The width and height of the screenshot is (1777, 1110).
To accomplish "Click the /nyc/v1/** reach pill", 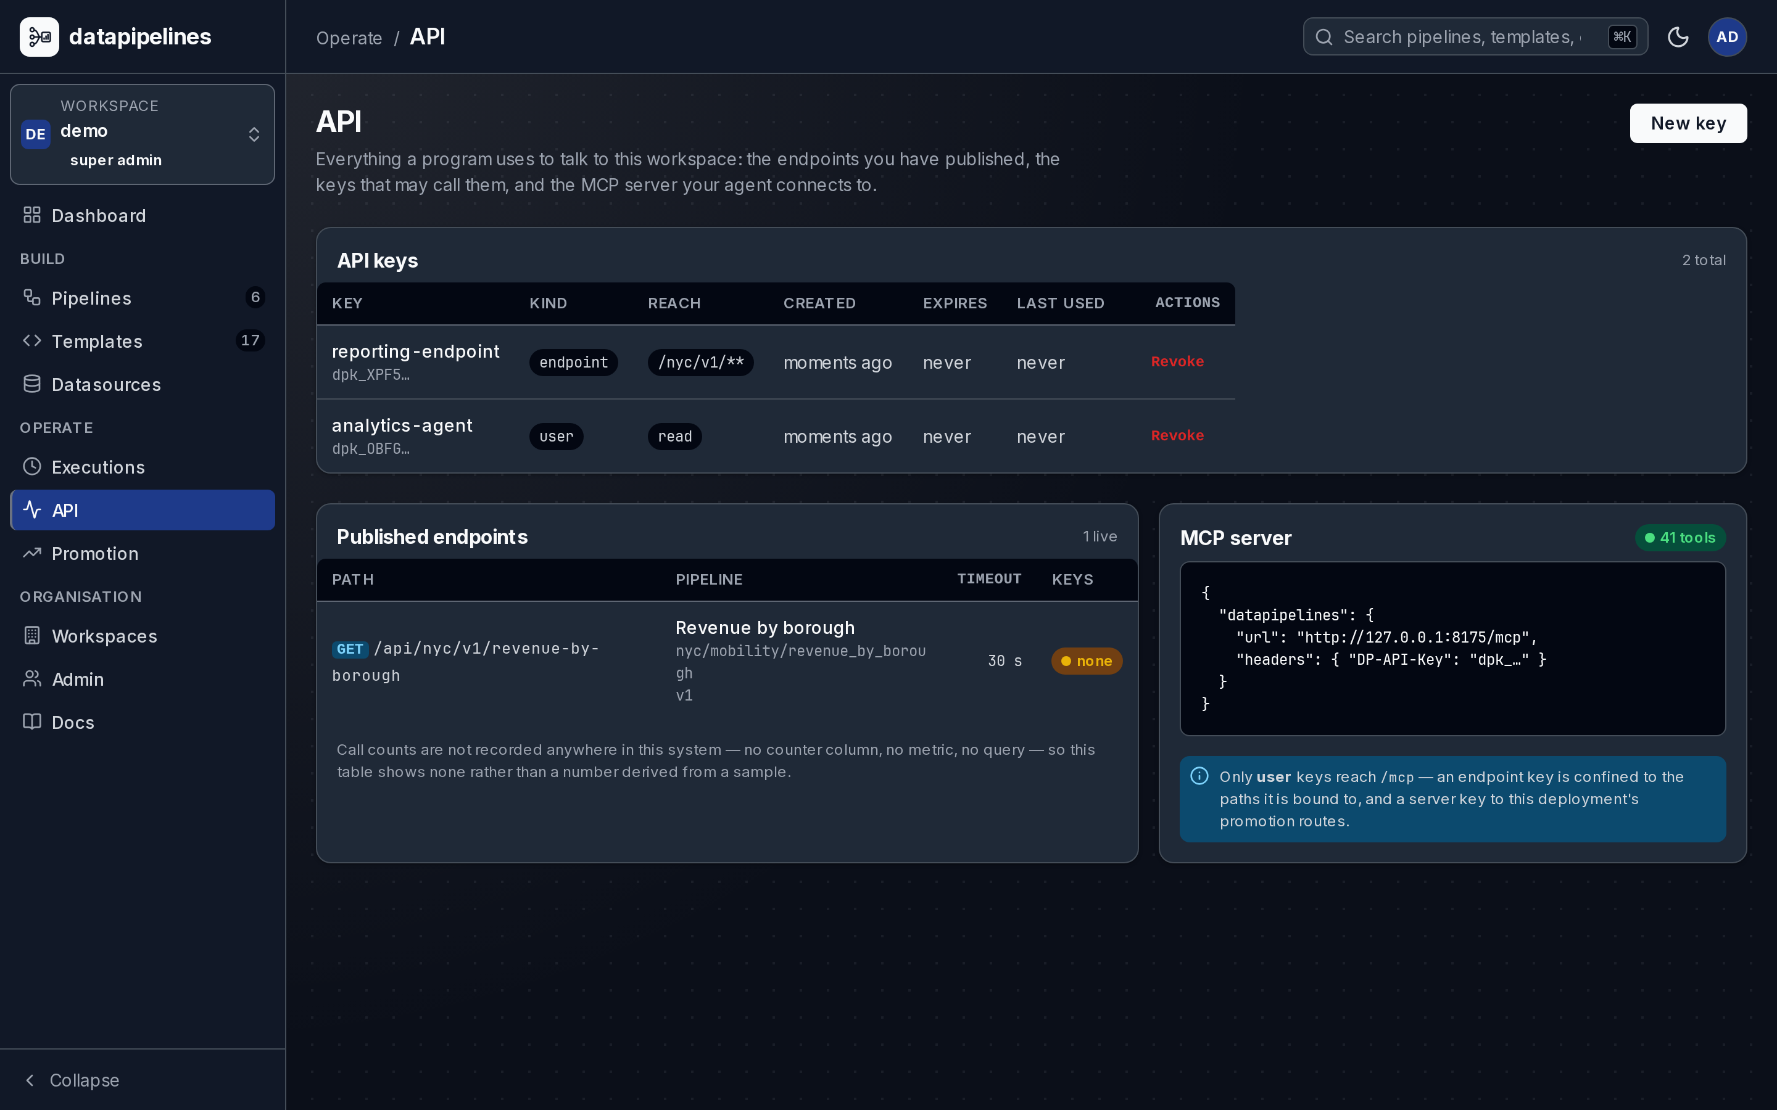I will coord(700,362).
